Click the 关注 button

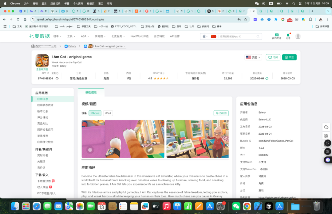coord(289,57)
